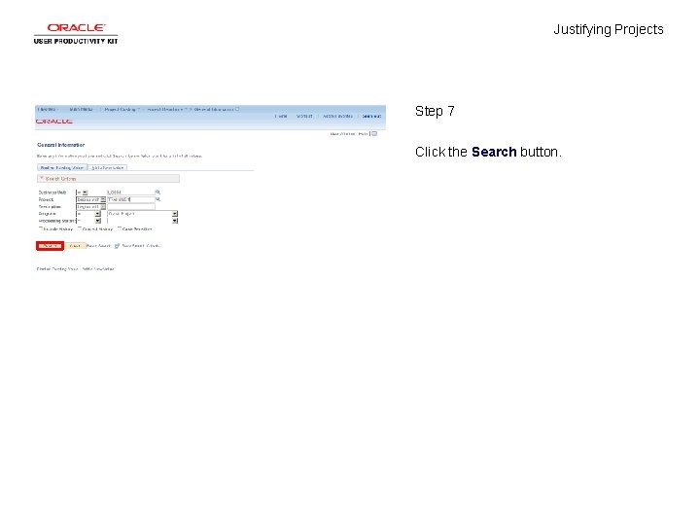Screen dimensions: 700x525
Task: Switch to the Add a New Value tab
Action: (108, 168)
